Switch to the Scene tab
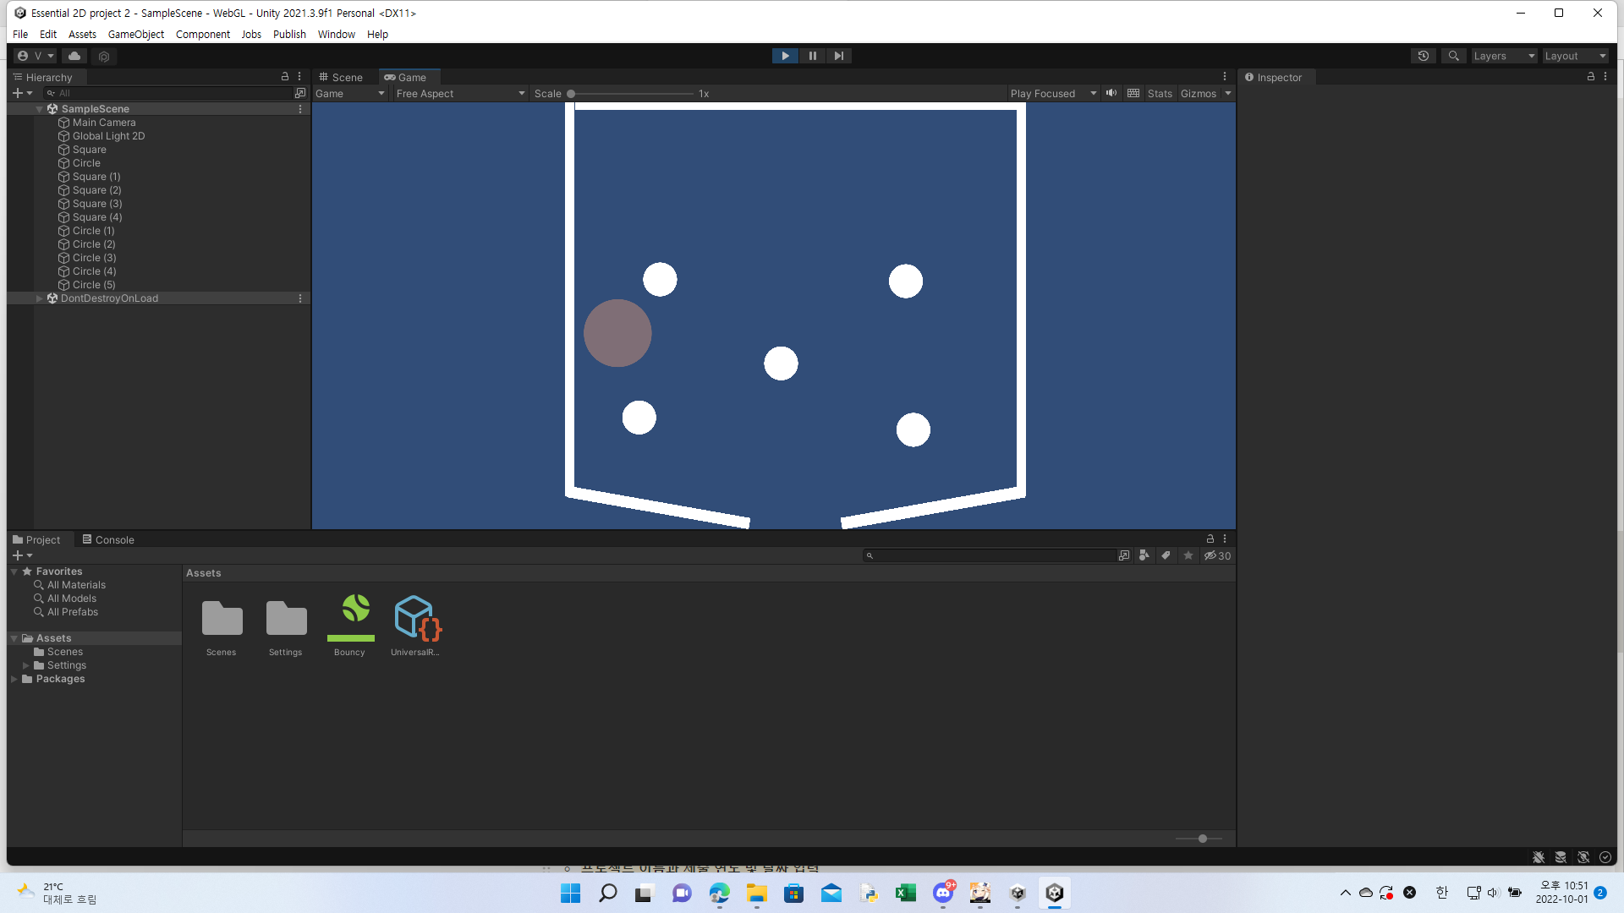Screen dimensions: 1624x913 (x=342, y=77)
